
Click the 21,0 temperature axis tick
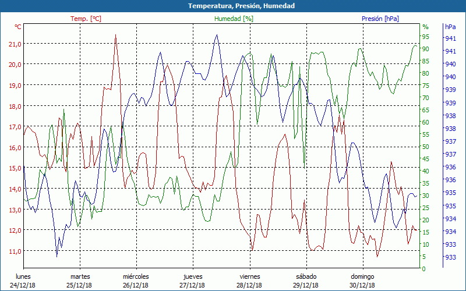[16, 44]
